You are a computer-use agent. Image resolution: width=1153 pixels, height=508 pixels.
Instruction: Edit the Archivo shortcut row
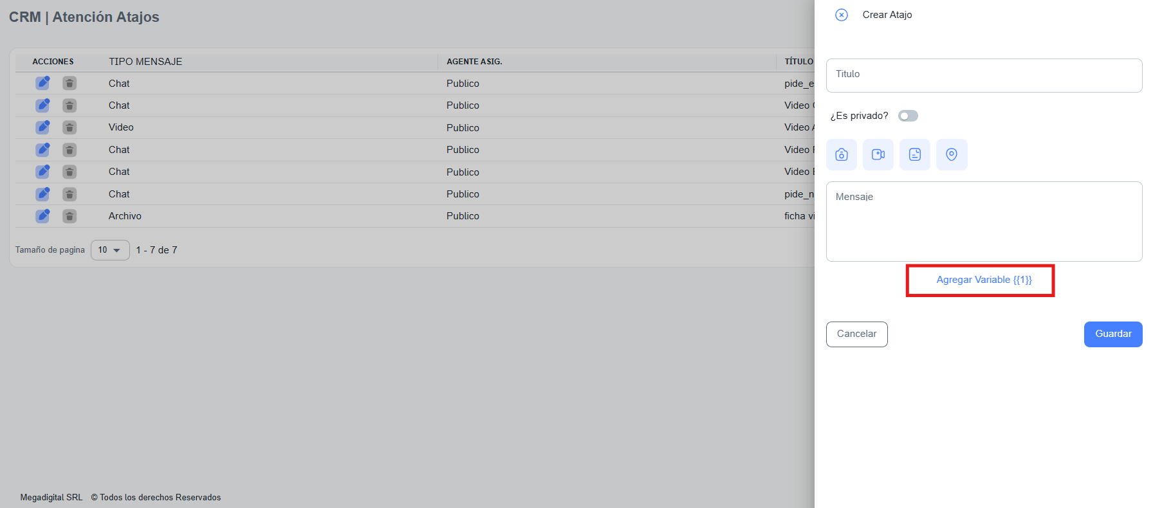tap(42, 216)
